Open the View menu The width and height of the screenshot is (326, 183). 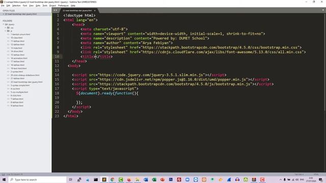coord(32,6)
